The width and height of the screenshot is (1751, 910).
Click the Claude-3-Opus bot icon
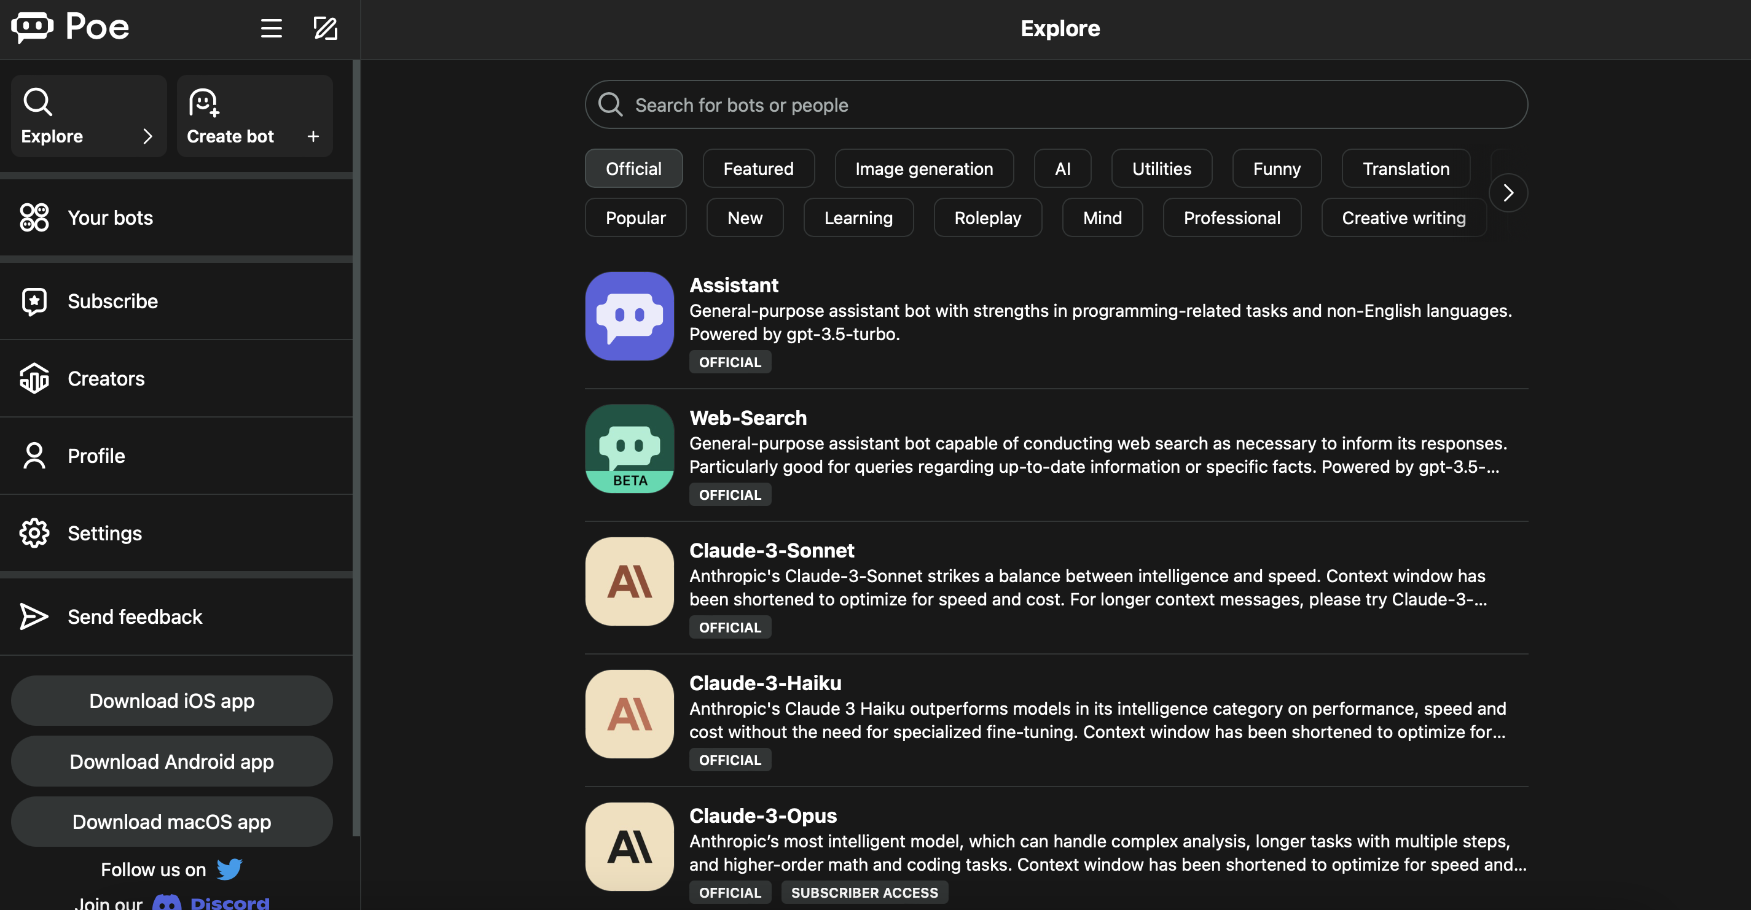[629, 846]
